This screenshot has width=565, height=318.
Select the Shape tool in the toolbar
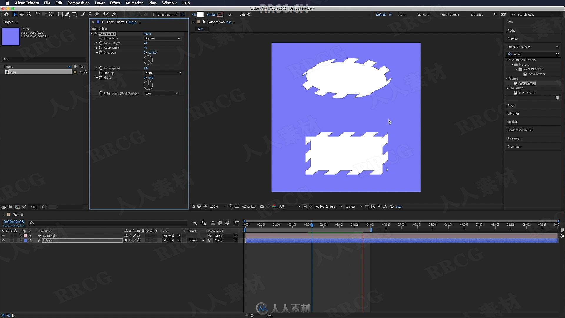[59, 14]
